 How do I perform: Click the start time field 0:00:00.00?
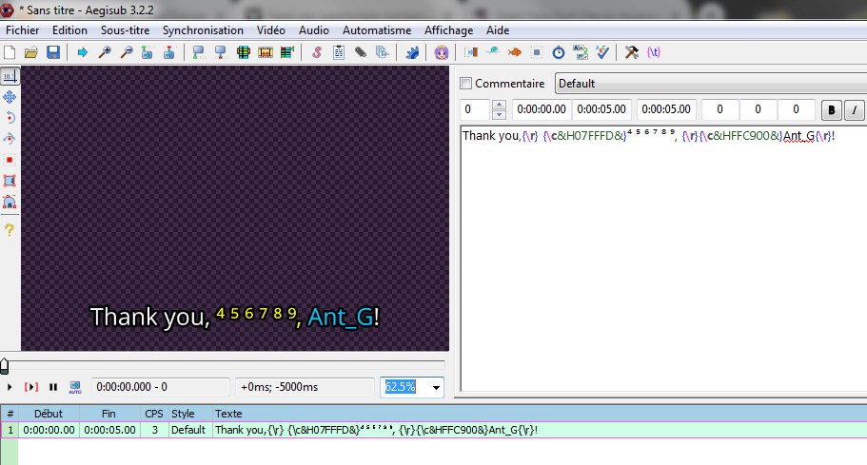542,109
